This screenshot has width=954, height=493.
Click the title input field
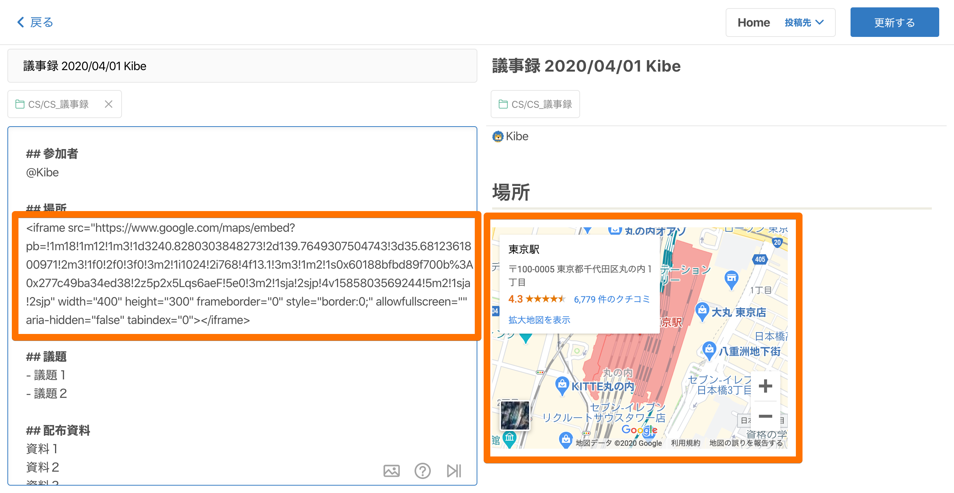pyautogui.click(x=242, y=66)
